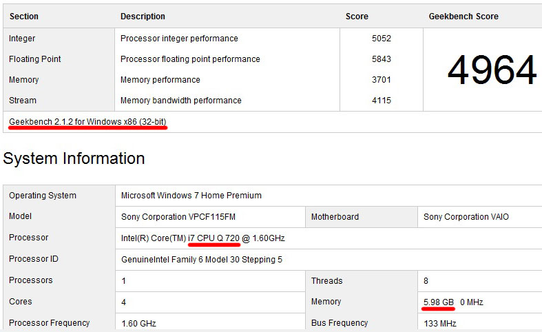The width and height of the screenshot is (542, 332).
Task: Click the 5.98 GB memory value
Action: click(439, 302)
